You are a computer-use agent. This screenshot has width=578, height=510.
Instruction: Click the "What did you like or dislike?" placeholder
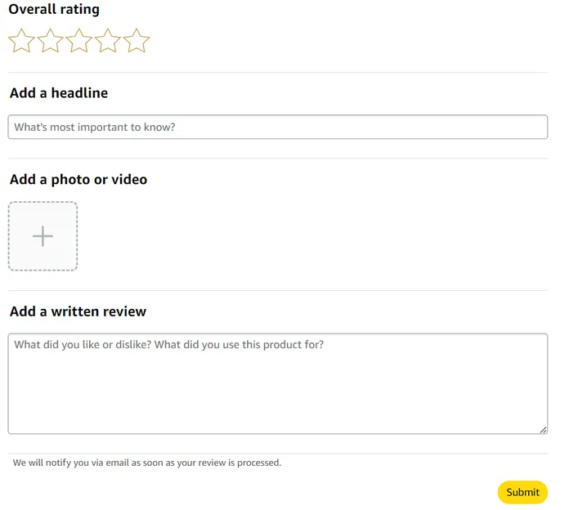pyautogui.click(x=168, y=345)
